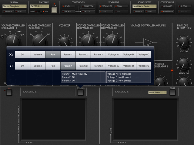Screen dimensions: 194x145
Task: Click the Kaoss Pad L Settings button
Action: [x=80, y=92]
